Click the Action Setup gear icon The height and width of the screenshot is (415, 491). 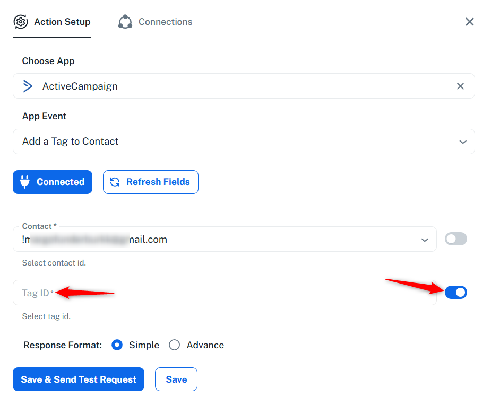(x=21, y=22)
